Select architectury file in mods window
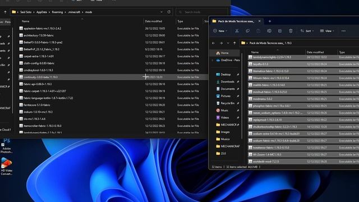The width and height of the screenshot is (359, 202). [113, 35]
